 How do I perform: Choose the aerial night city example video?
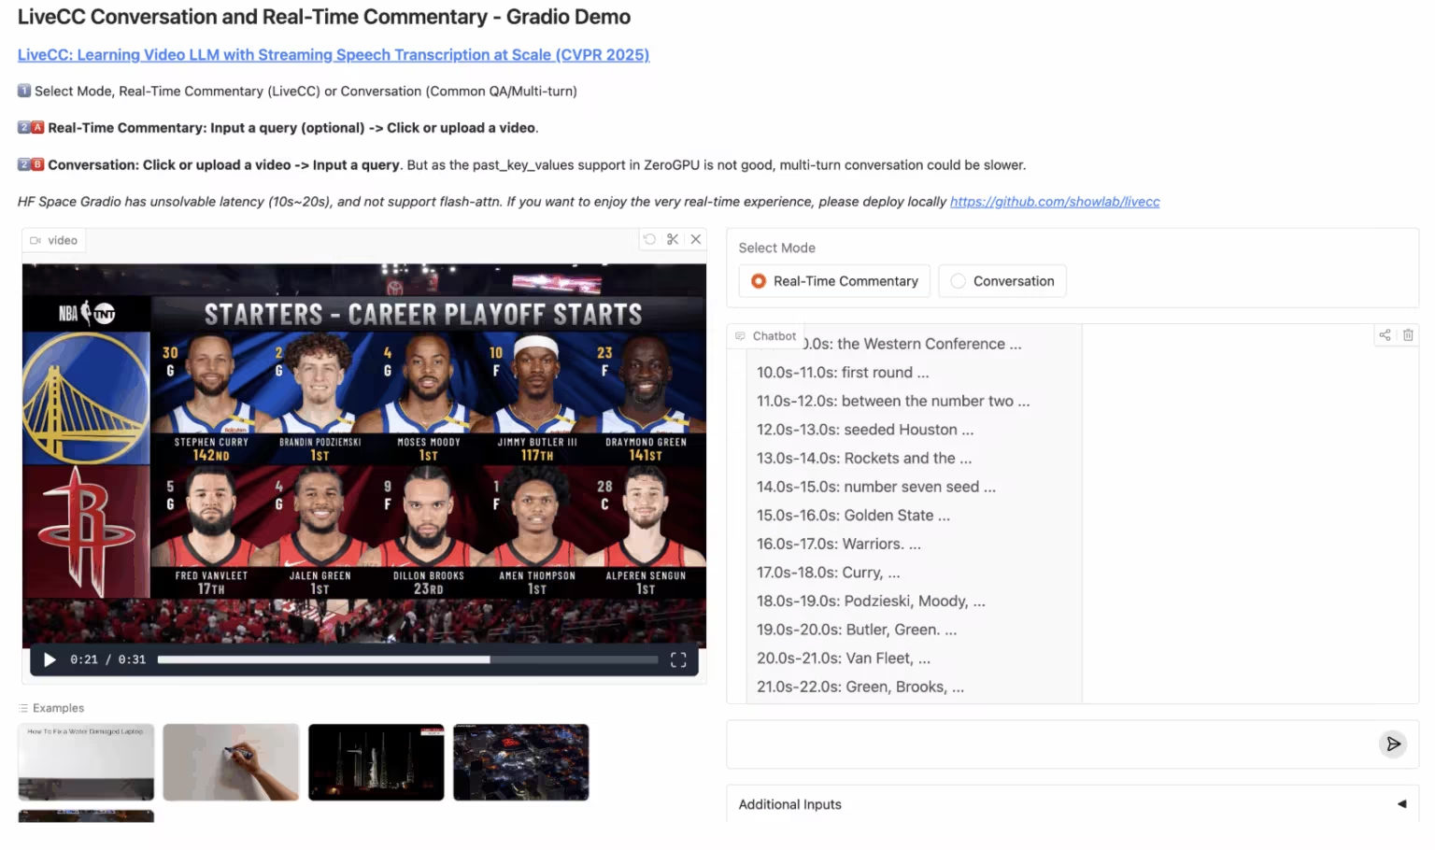click(521, 762)
